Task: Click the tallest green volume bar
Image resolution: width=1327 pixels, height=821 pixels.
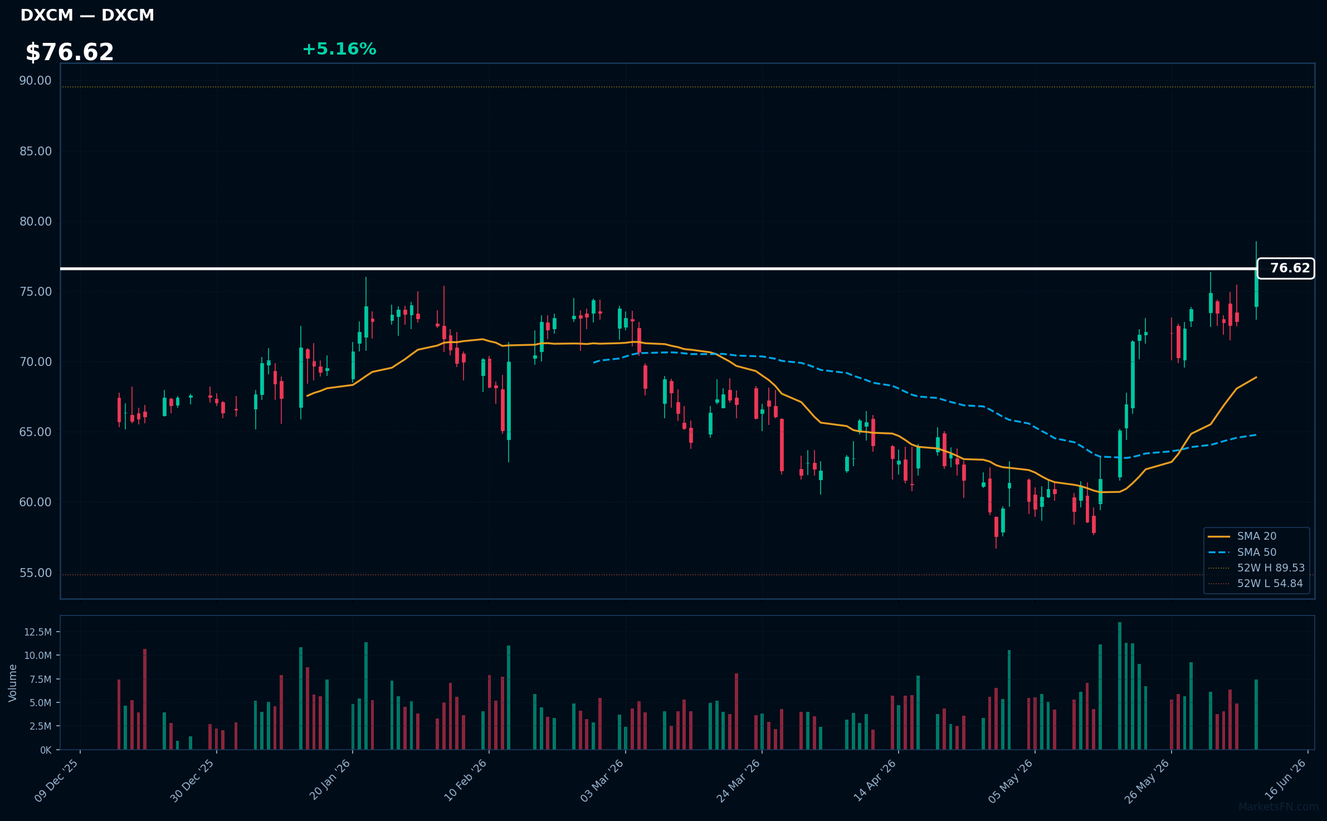Action: tap(1120, 686)
